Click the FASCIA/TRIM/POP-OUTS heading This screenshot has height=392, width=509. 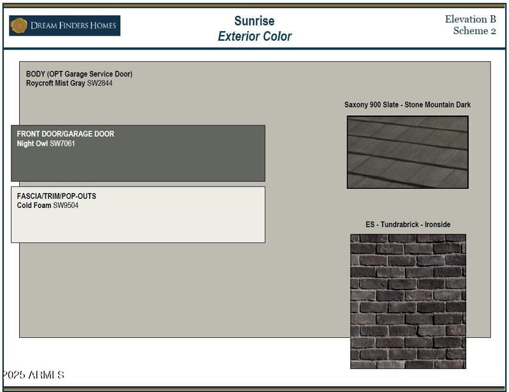pyautogui.click(x=57, y=196)
